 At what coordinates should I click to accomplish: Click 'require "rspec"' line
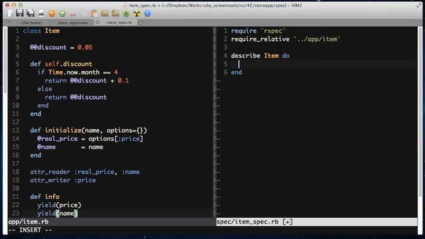(258, 31)
